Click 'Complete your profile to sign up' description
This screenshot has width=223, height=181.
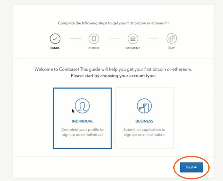tap(82, 132)
